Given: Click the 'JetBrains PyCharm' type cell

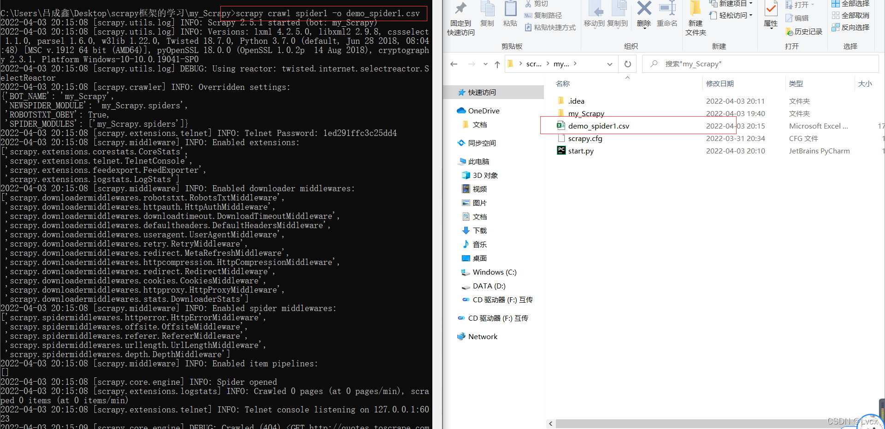Looking at the screenshot, I should point(819,151).
